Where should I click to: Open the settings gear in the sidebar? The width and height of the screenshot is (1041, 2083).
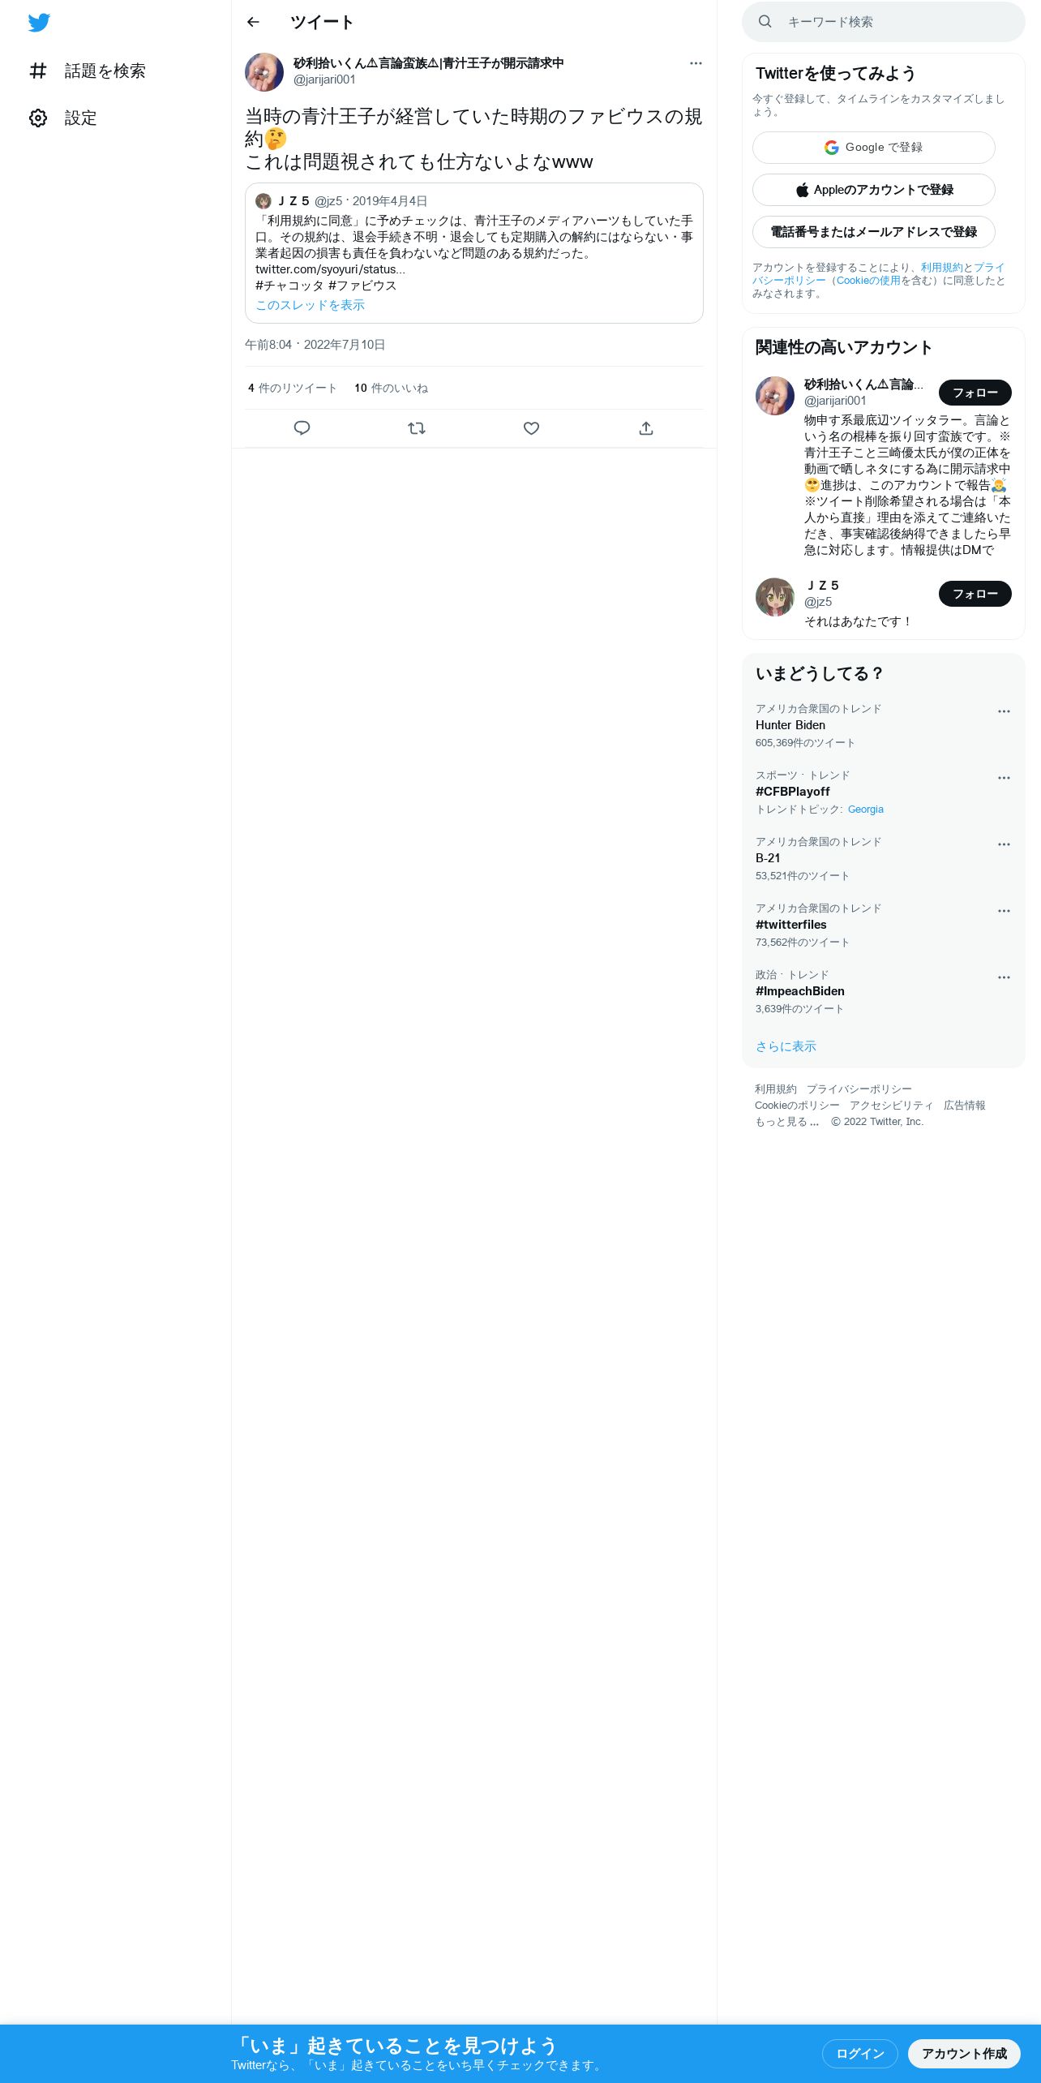(x=38, y=118)
